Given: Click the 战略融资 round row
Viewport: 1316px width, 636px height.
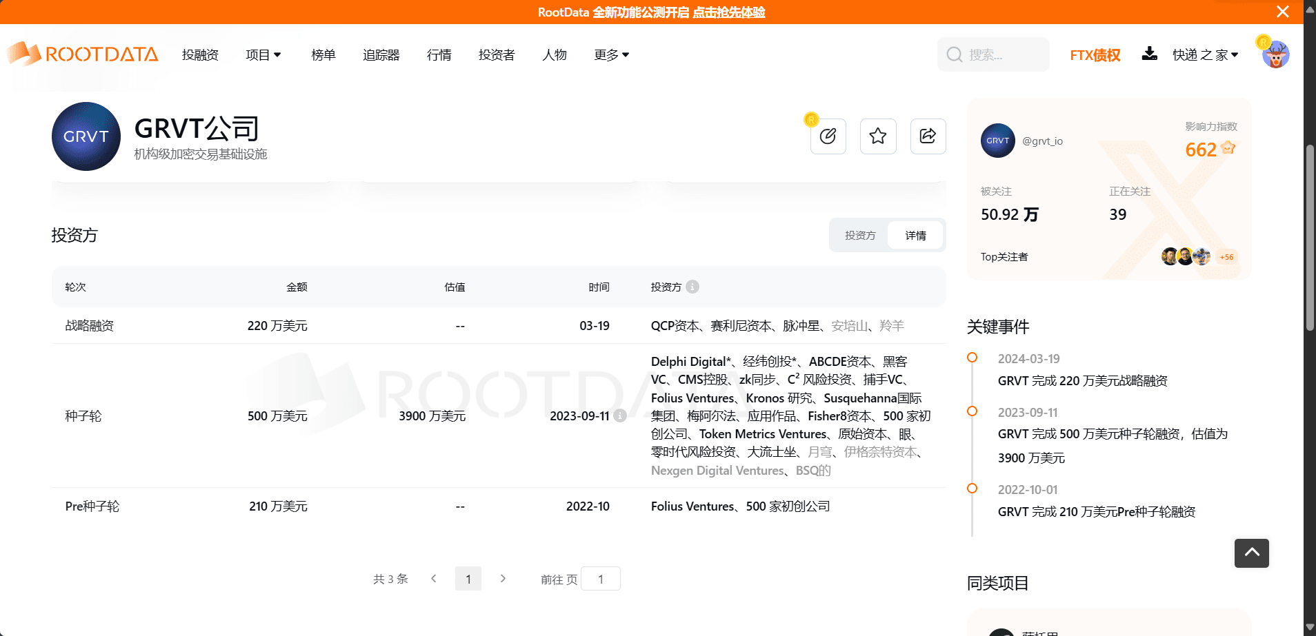Looking at the screenshot, I should pyautogui.click(x=499, y=325).
